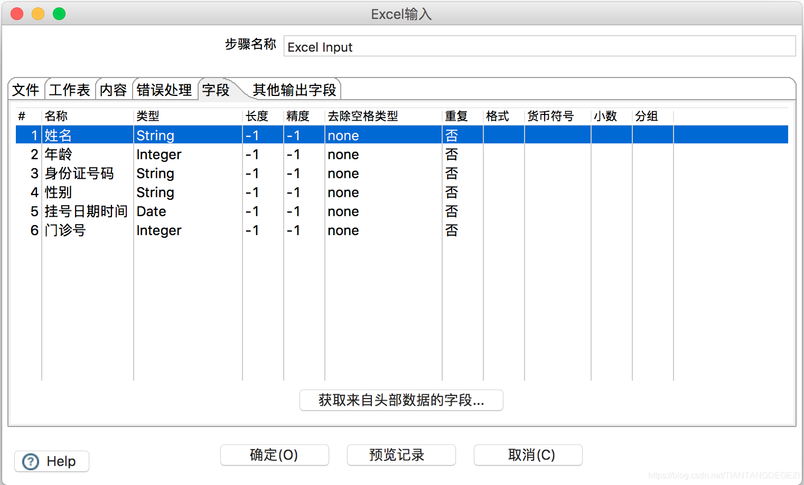Click the 分组 column header

click(652, 116)
